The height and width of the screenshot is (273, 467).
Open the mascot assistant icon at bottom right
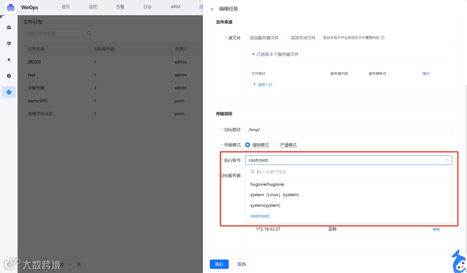[459, 261]
